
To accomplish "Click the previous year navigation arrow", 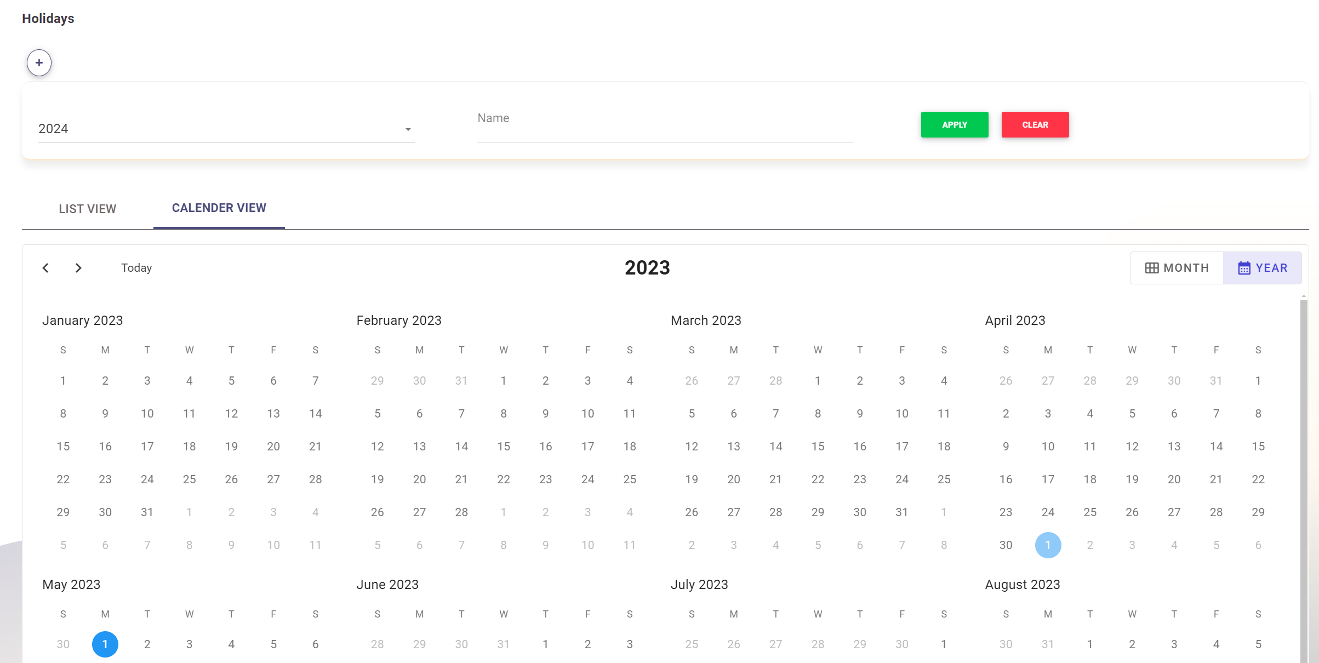I will pos(45,267).
